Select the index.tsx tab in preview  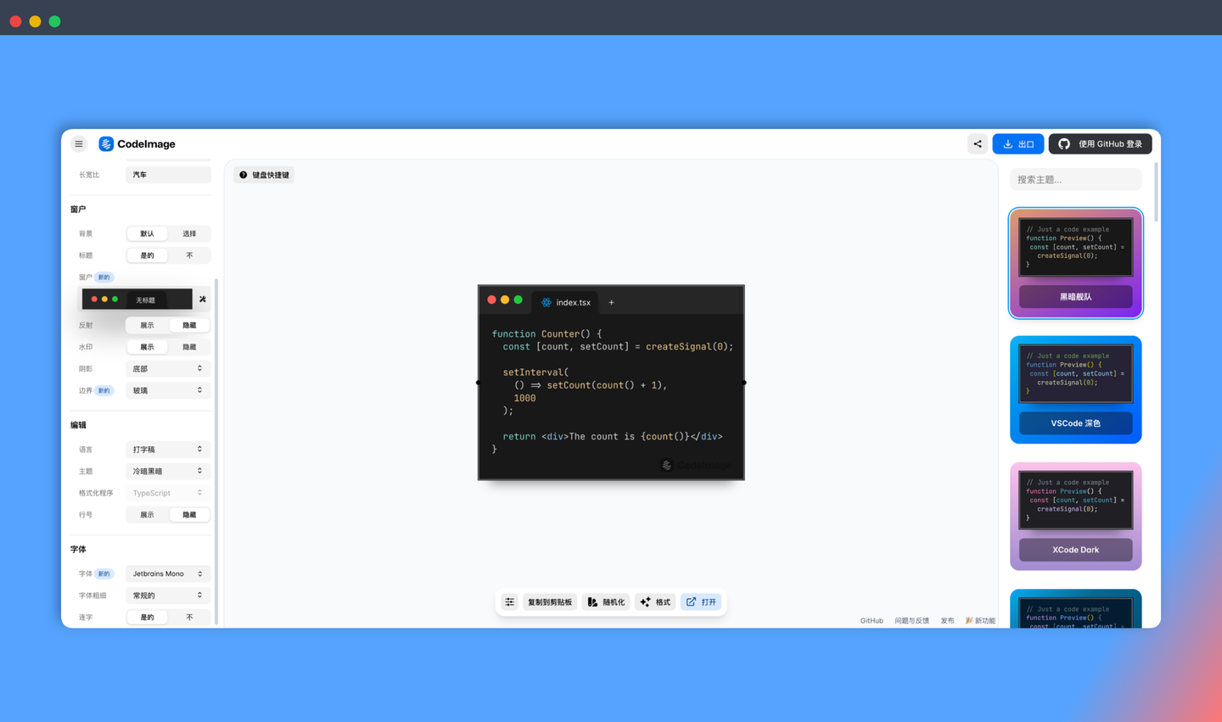point(566,302)
